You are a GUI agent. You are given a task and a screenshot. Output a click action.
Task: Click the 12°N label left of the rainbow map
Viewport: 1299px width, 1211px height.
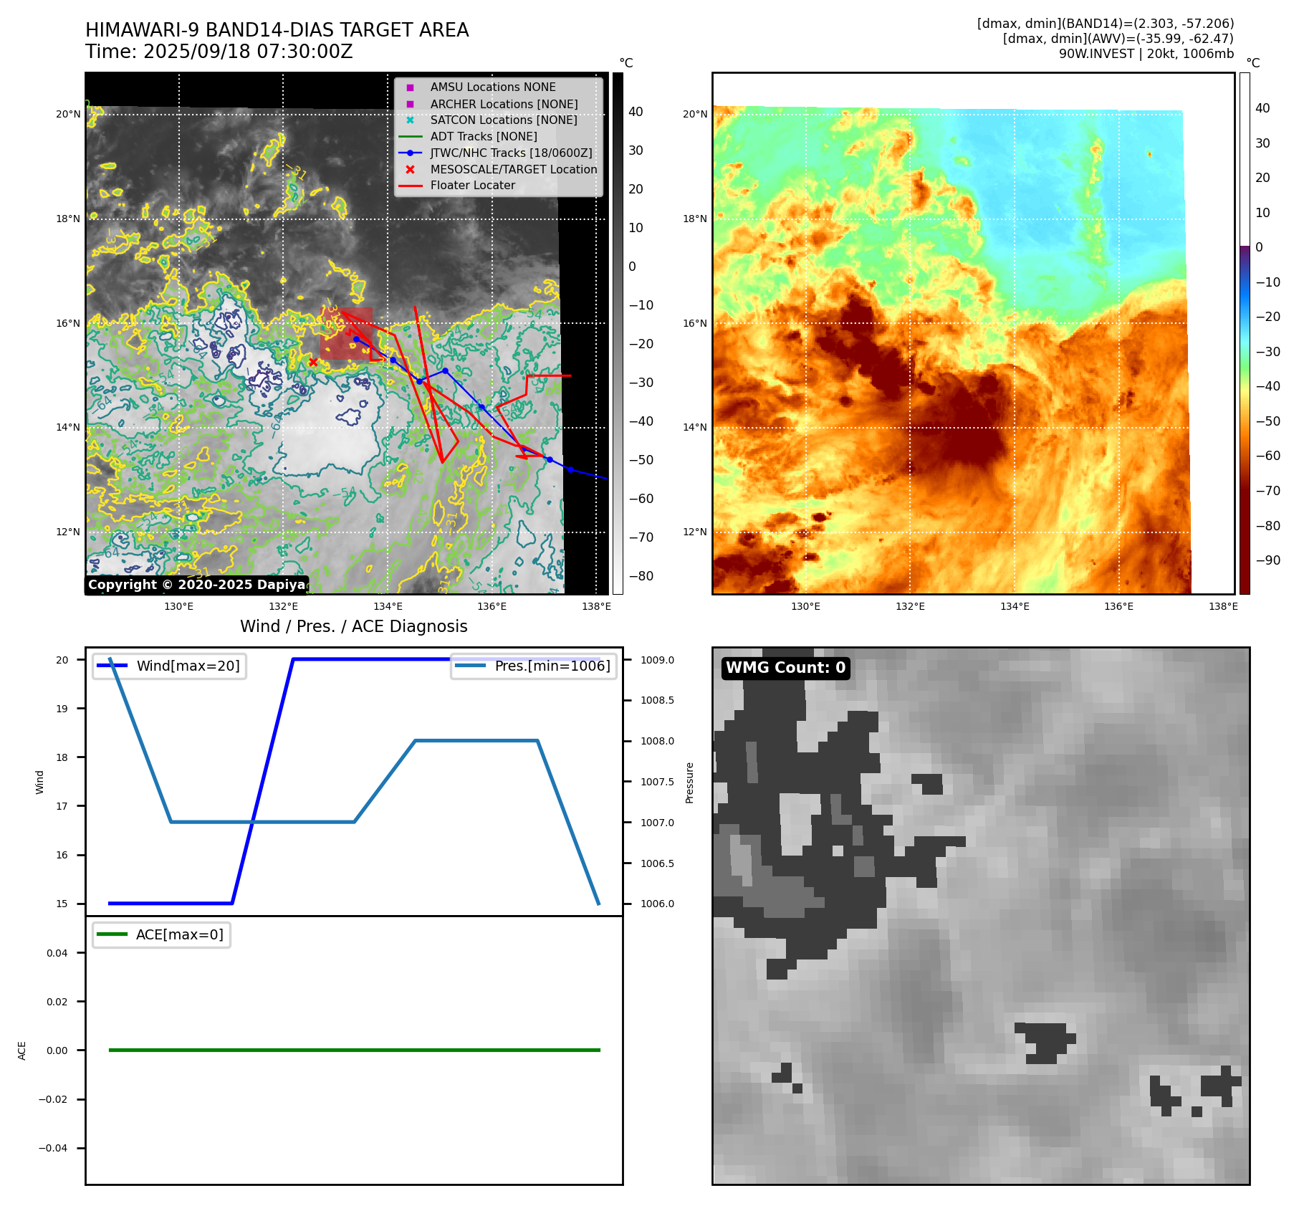click(695, 532)
